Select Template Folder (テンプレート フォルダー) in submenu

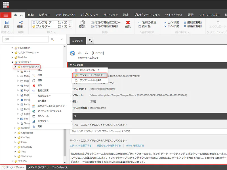pos(90,75)
